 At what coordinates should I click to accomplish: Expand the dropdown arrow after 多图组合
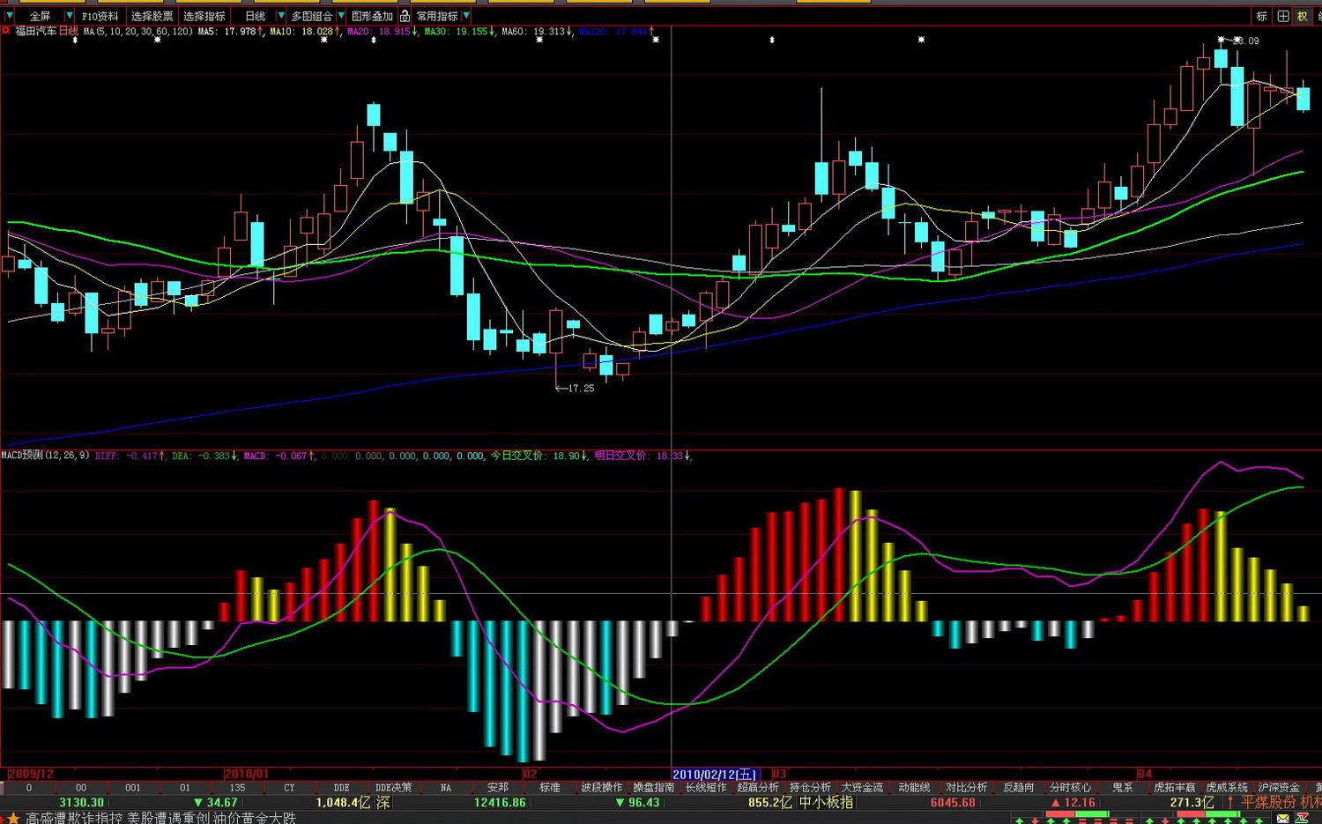[x=340, y=16]
